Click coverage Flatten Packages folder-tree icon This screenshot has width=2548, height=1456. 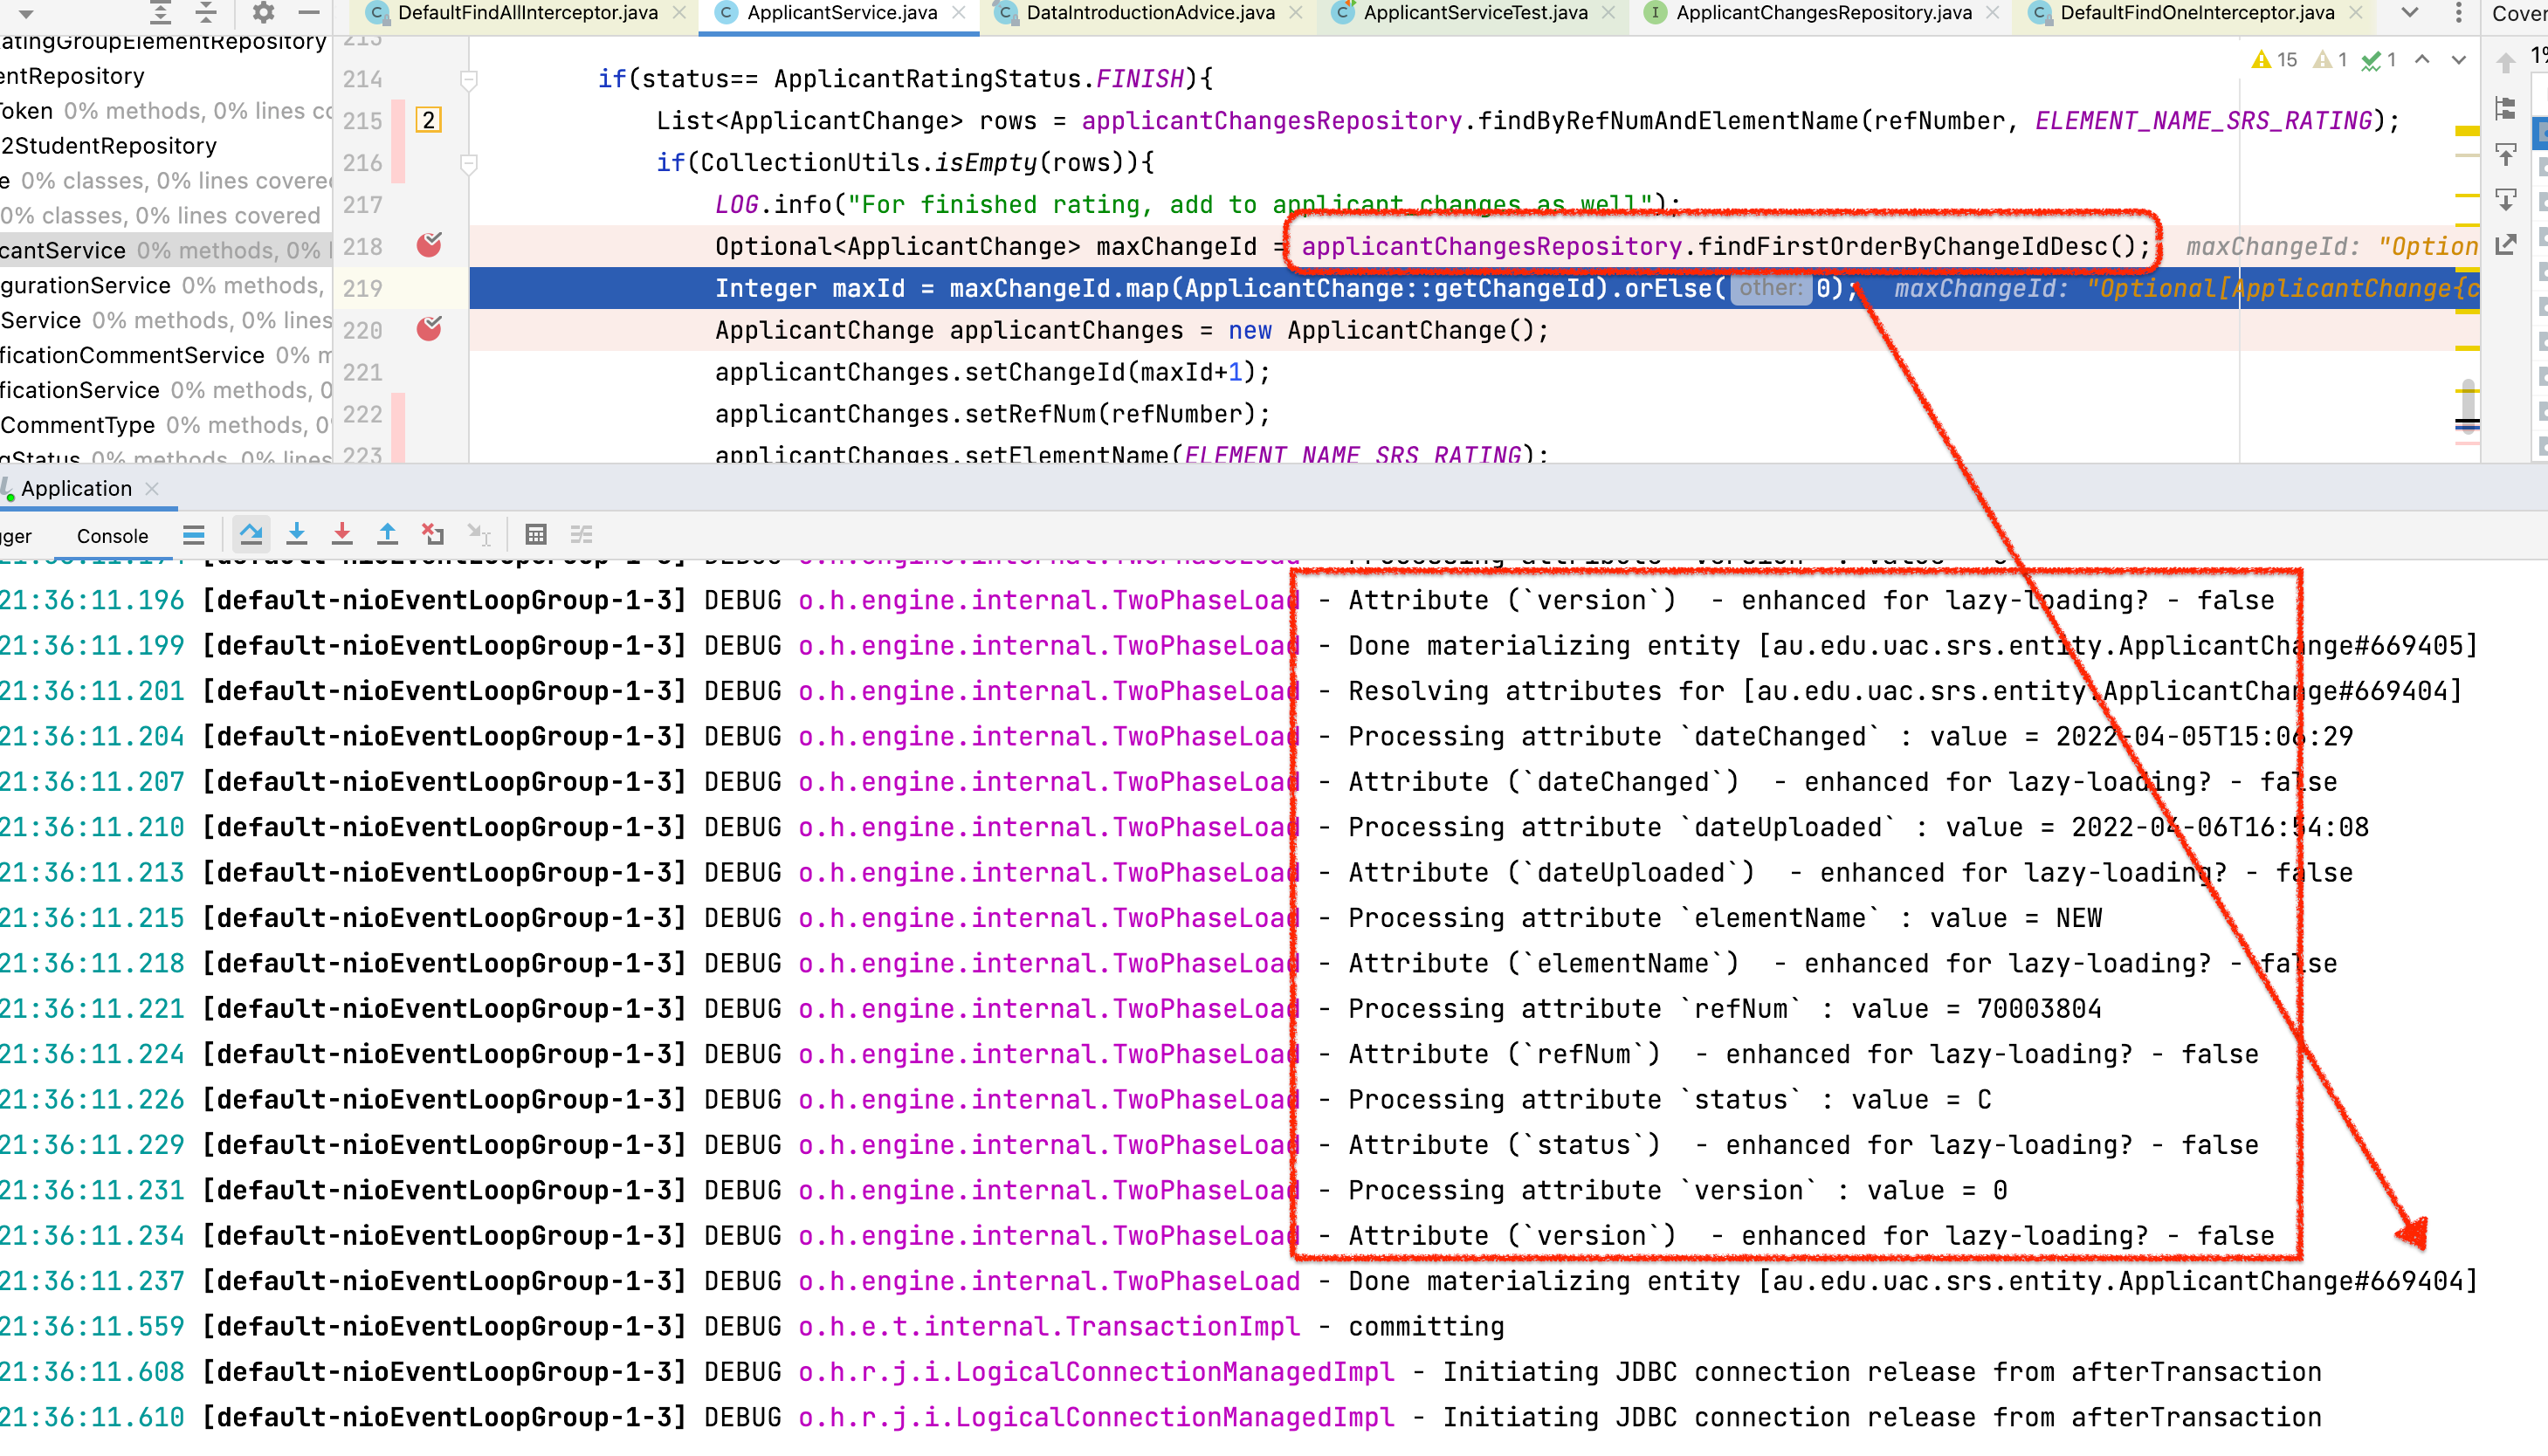pyautogui.click(x=2505, y=108)
